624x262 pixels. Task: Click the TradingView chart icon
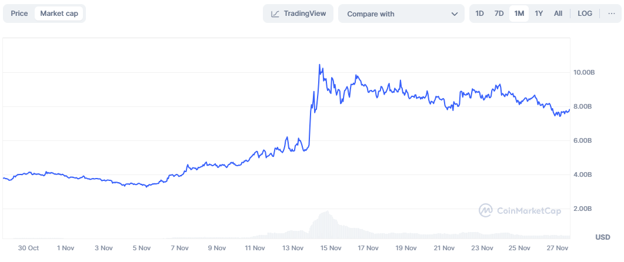click(x=275, y=14)
